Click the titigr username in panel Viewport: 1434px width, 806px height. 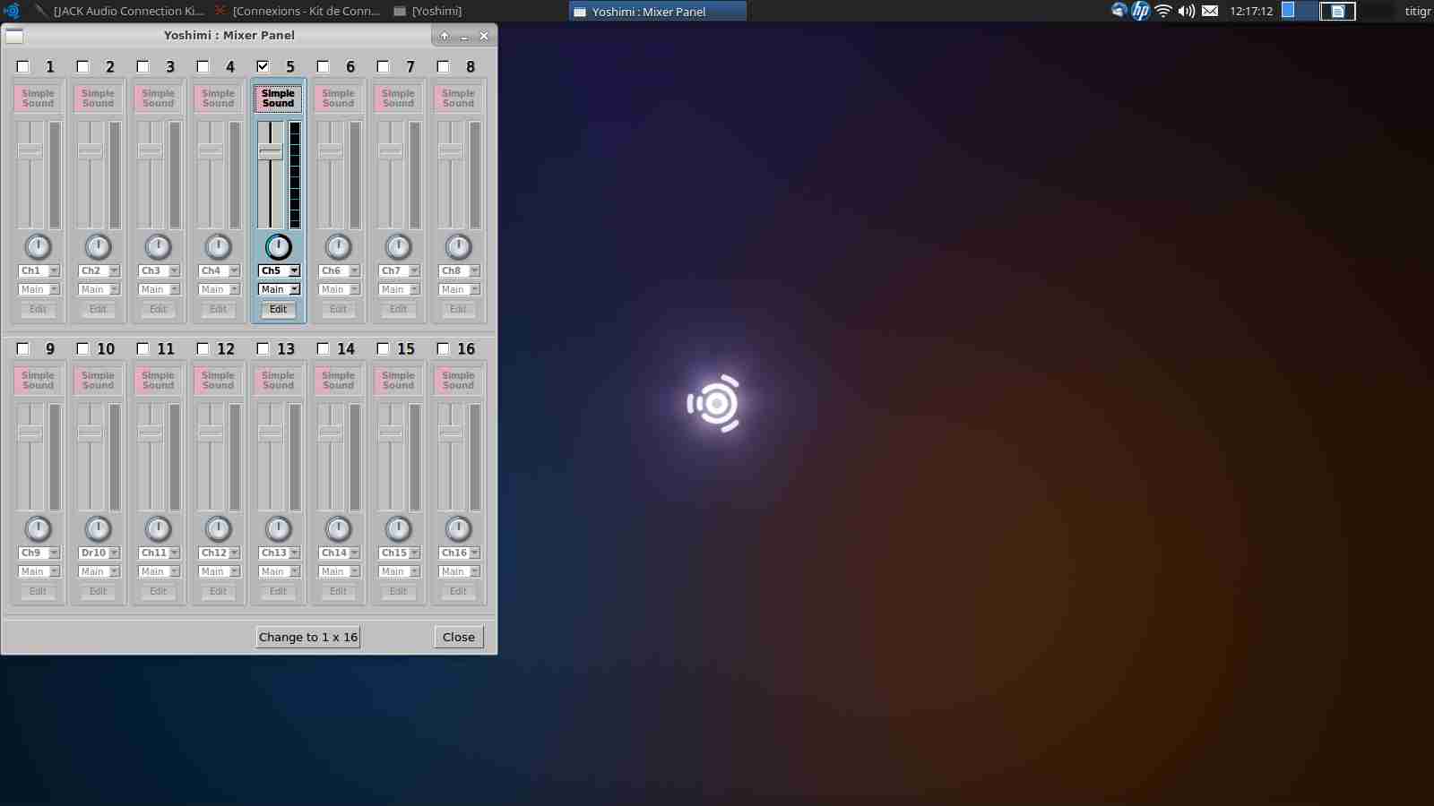tap(1418, 11)
